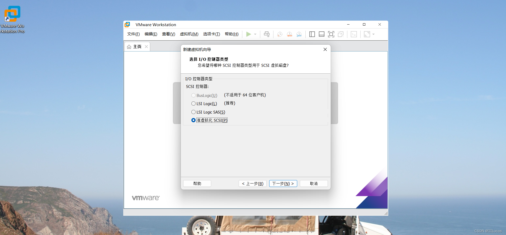The height and width of the screenshot is (235, 506).
Task: Open the 编辑(E) menu
Action: [x=151, y=34]
